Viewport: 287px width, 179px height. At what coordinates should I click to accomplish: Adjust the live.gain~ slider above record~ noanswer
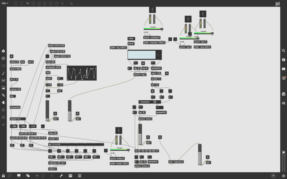click(x=153, y=29)
